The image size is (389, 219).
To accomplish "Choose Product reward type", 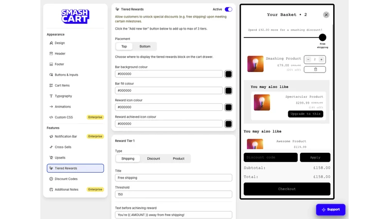I will (178, 159).
